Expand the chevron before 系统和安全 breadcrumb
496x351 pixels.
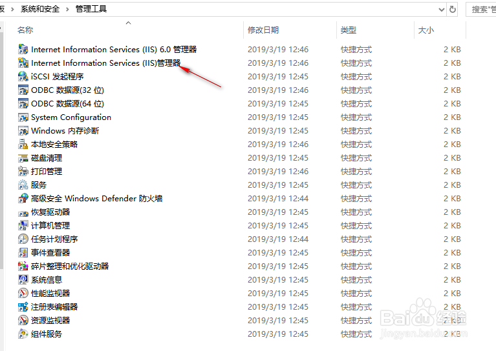(x=12, y=9)
